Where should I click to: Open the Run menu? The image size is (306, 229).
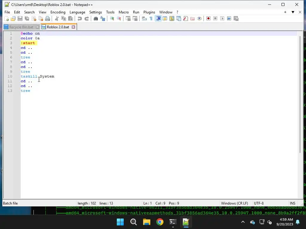pyautogui.click(x=136, y=12)
